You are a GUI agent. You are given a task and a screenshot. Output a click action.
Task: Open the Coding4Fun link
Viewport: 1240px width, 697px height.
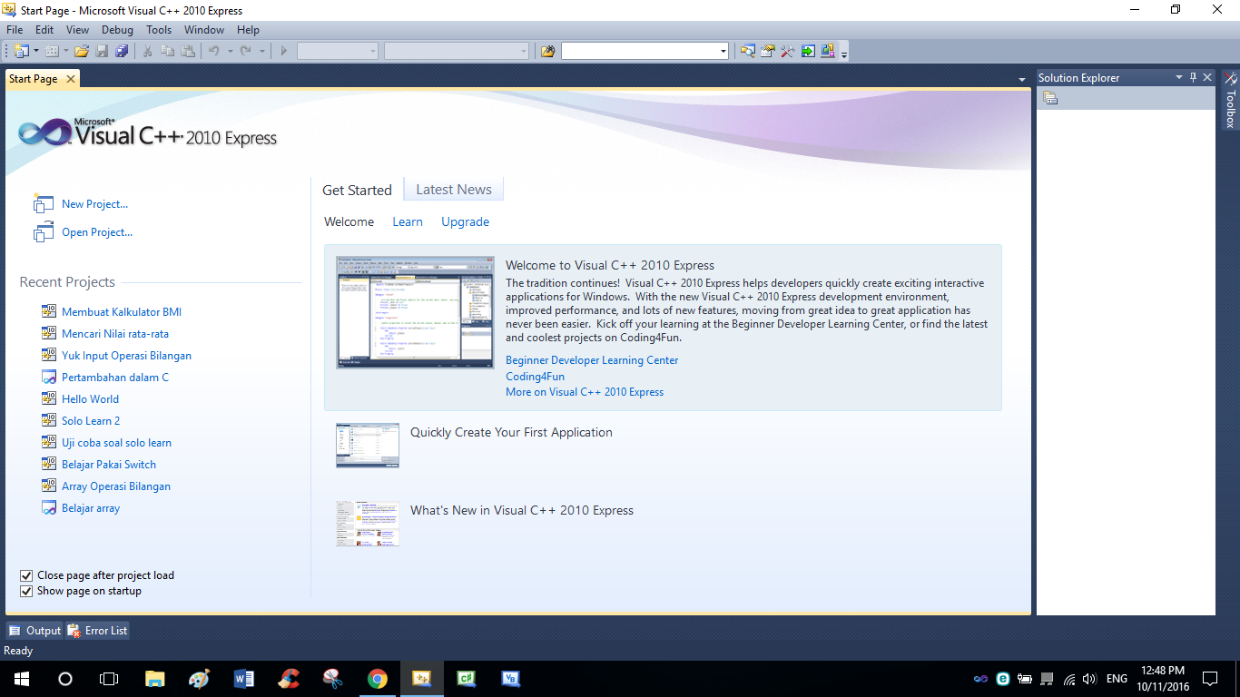[x=535, y=377]
